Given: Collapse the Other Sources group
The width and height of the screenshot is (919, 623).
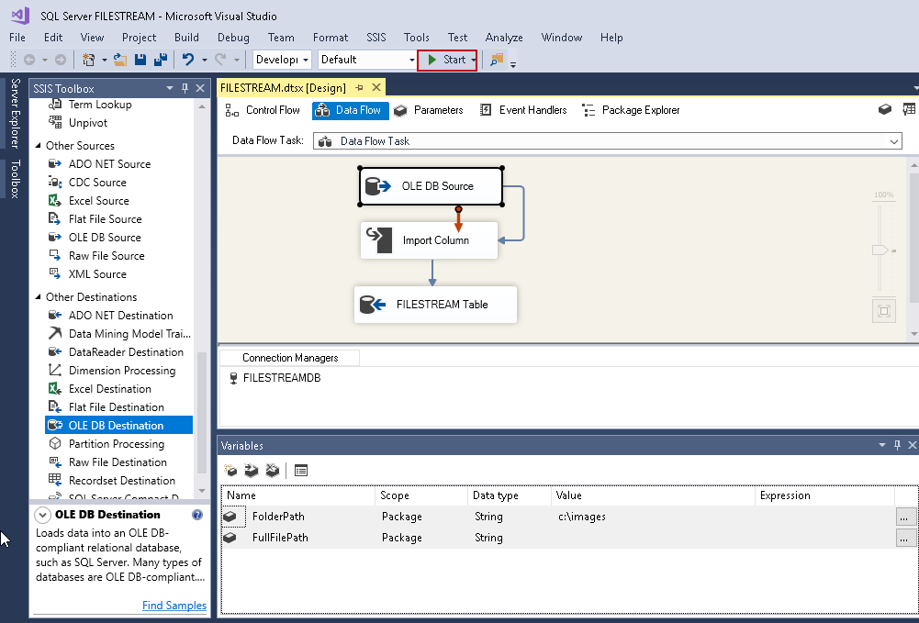Looking at the screenshot, I should (x=38, y=146).
